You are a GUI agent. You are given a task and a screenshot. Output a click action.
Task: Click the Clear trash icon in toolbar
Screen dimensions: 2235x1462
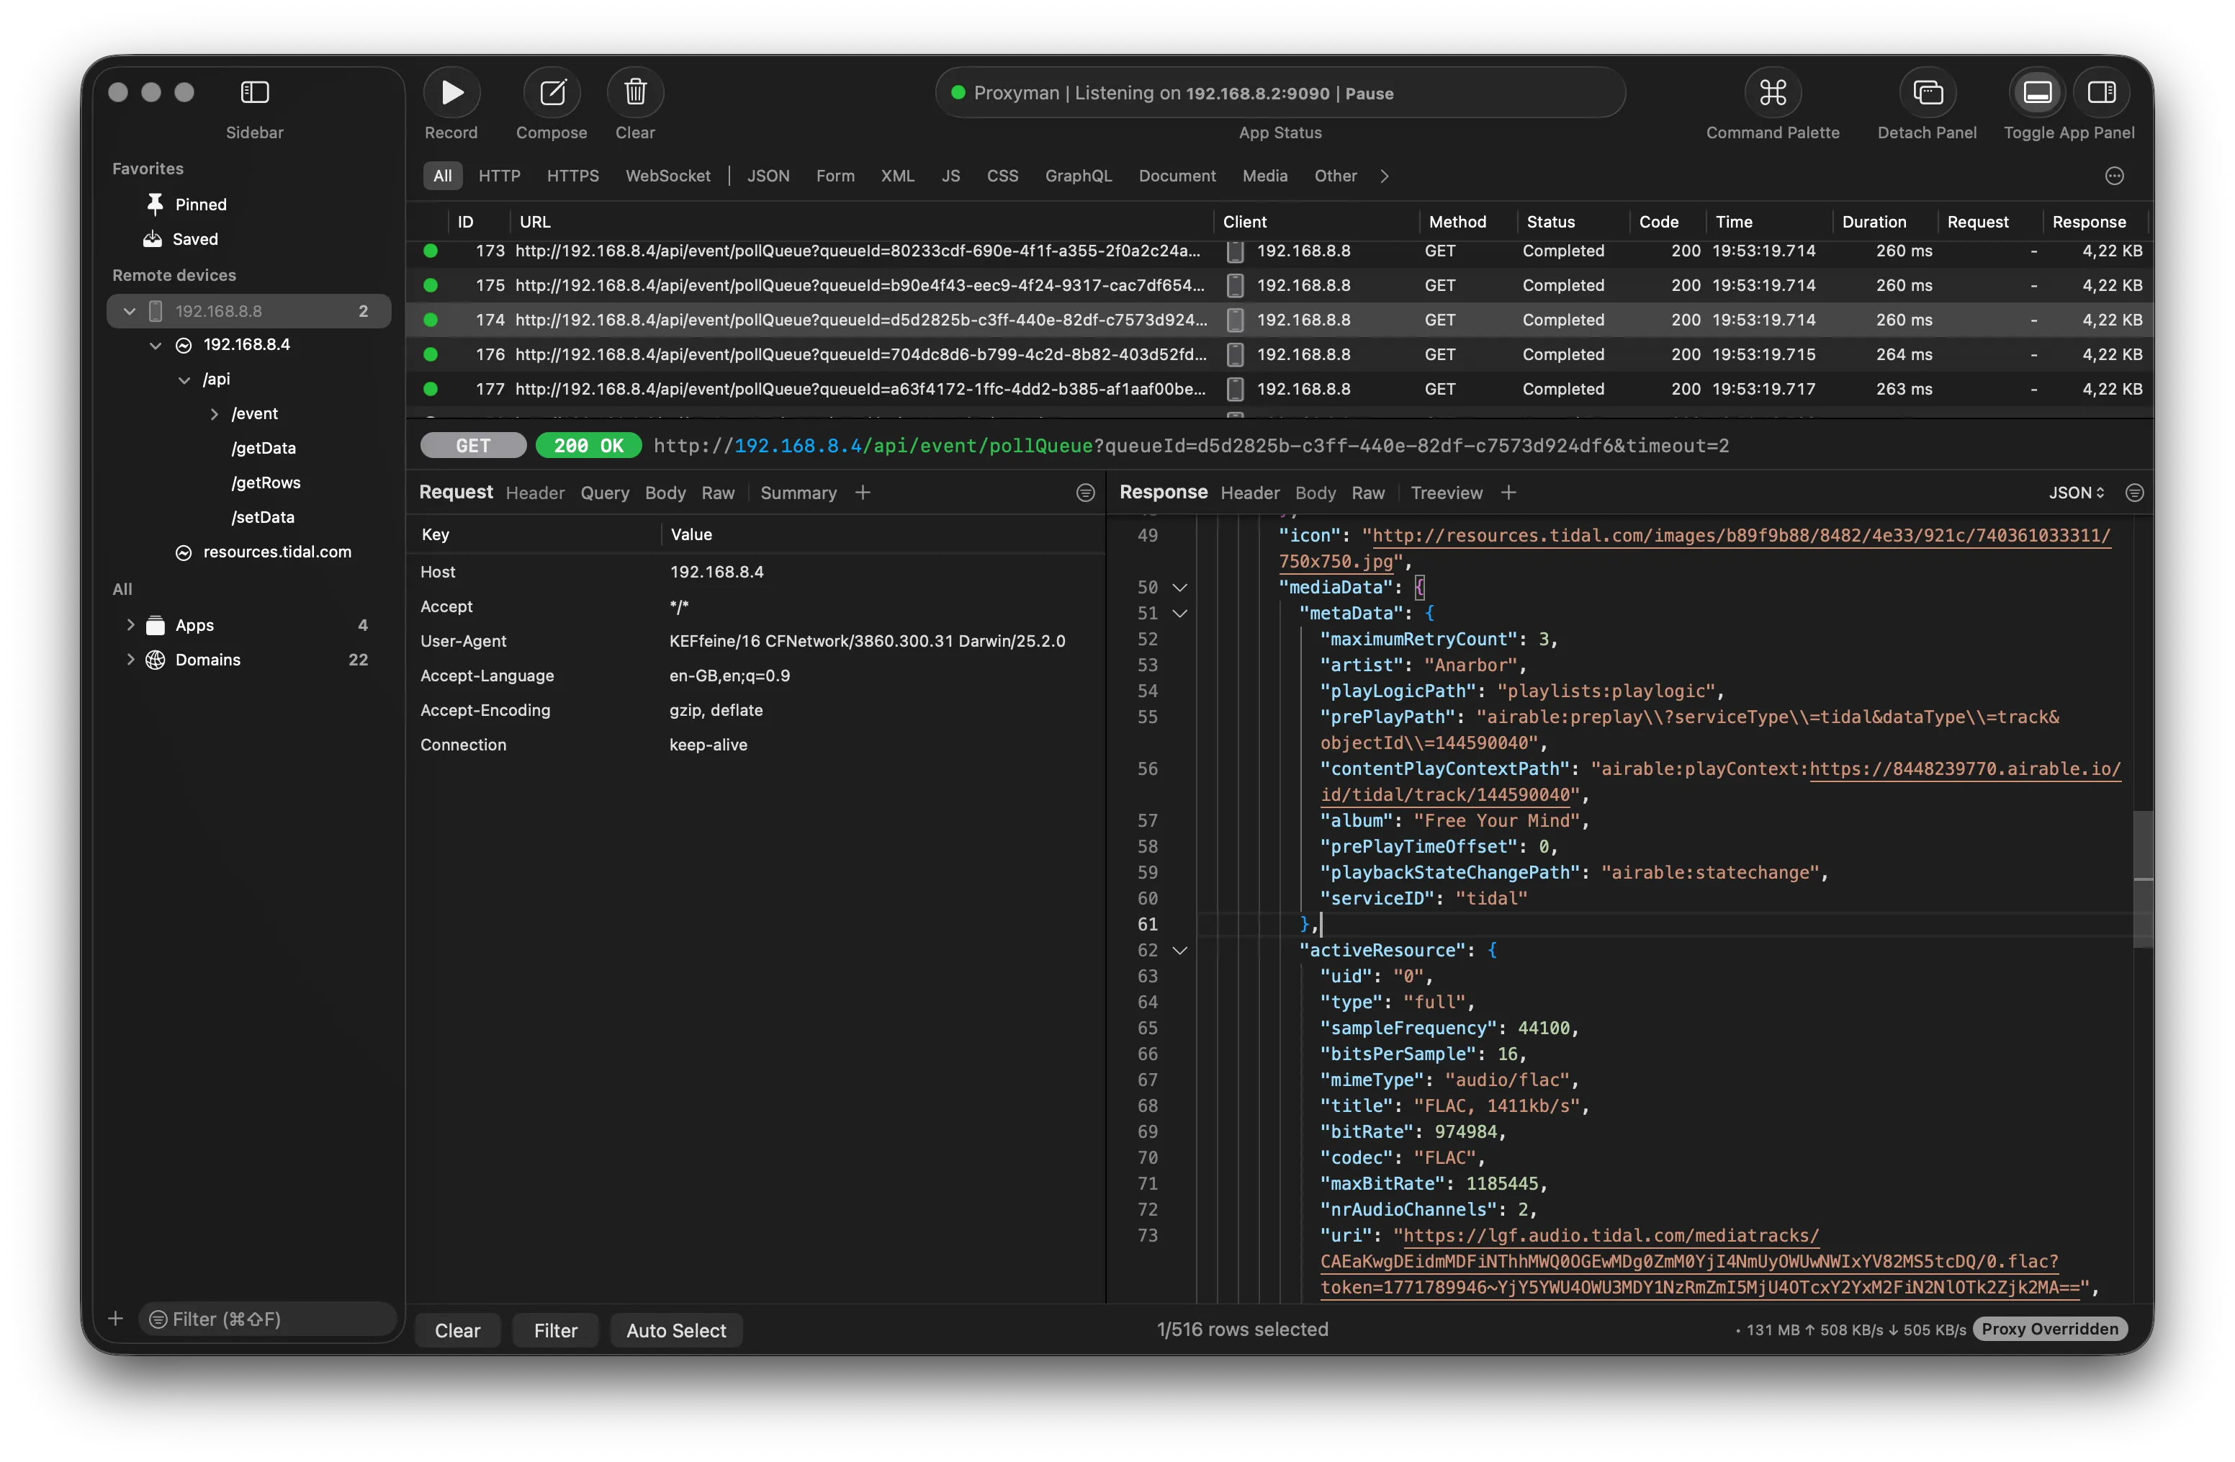pyautogui.click(x=635, y=92)
